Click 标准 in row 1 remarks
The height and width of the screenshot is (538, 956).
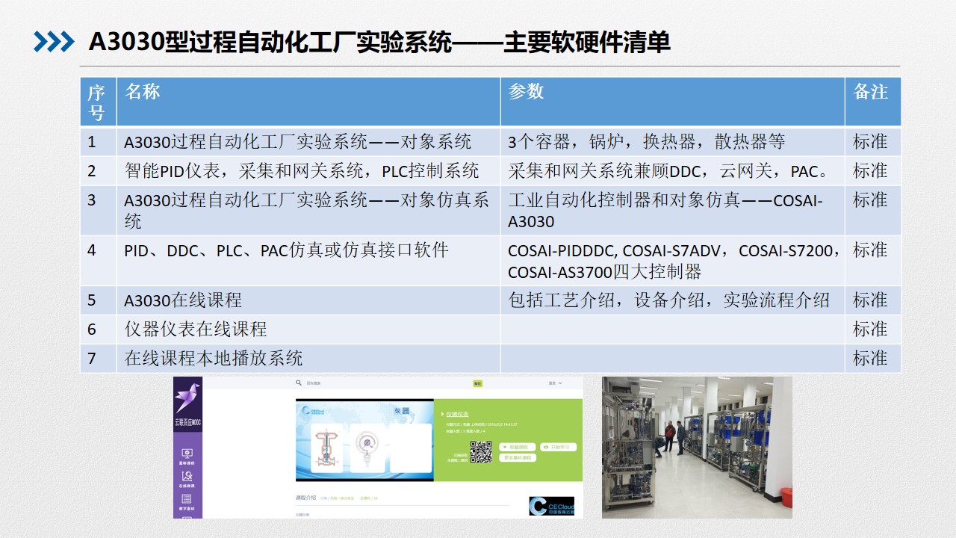[870, 142]
